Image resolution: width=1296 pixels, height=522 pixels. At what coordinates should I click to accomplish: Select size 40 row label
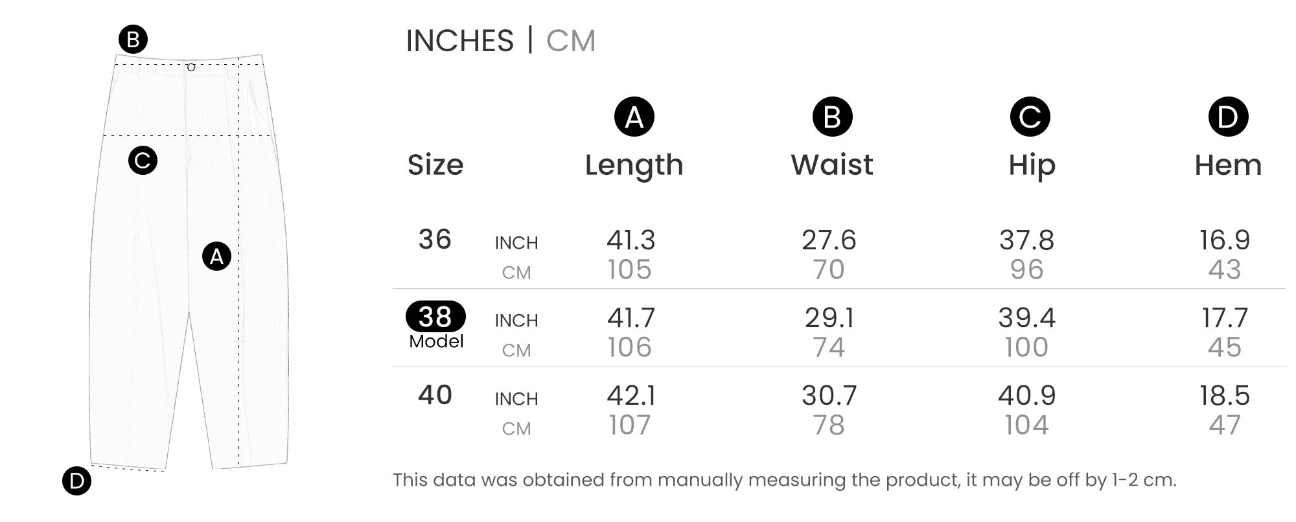(x=435, y=395)
